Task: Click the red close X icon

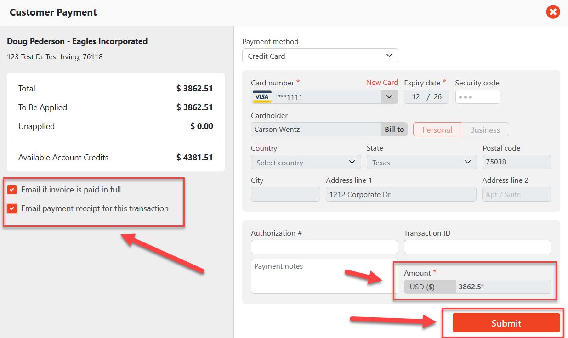Action: [x=553, y=12]
